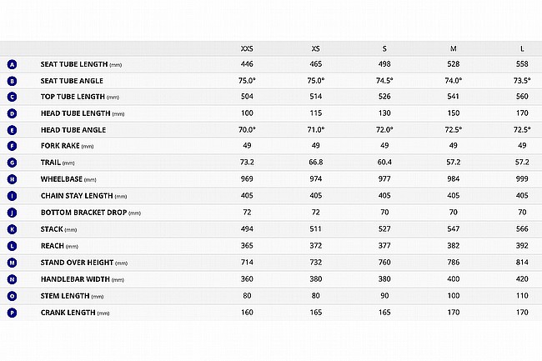Viewport: 542px width, 361px height.
Task: Click the circled A icon for Seat Tube Length
Action: pyautogui.click(x=13, y=64)
